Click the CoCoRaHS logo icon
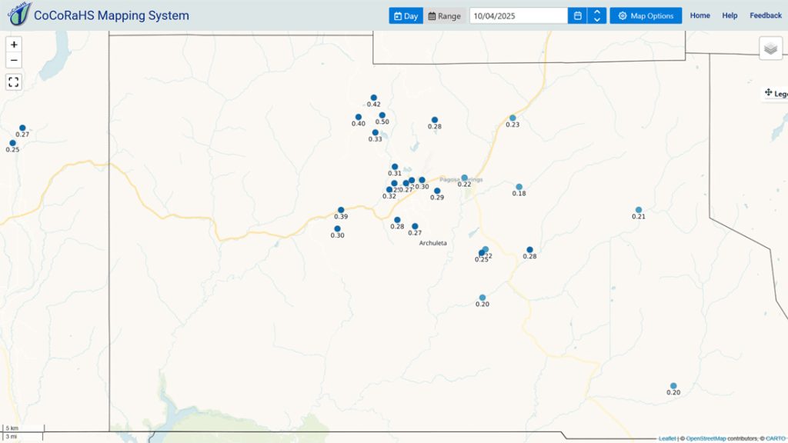The width and height of the screenshot is (788, 443). [19, 14]
